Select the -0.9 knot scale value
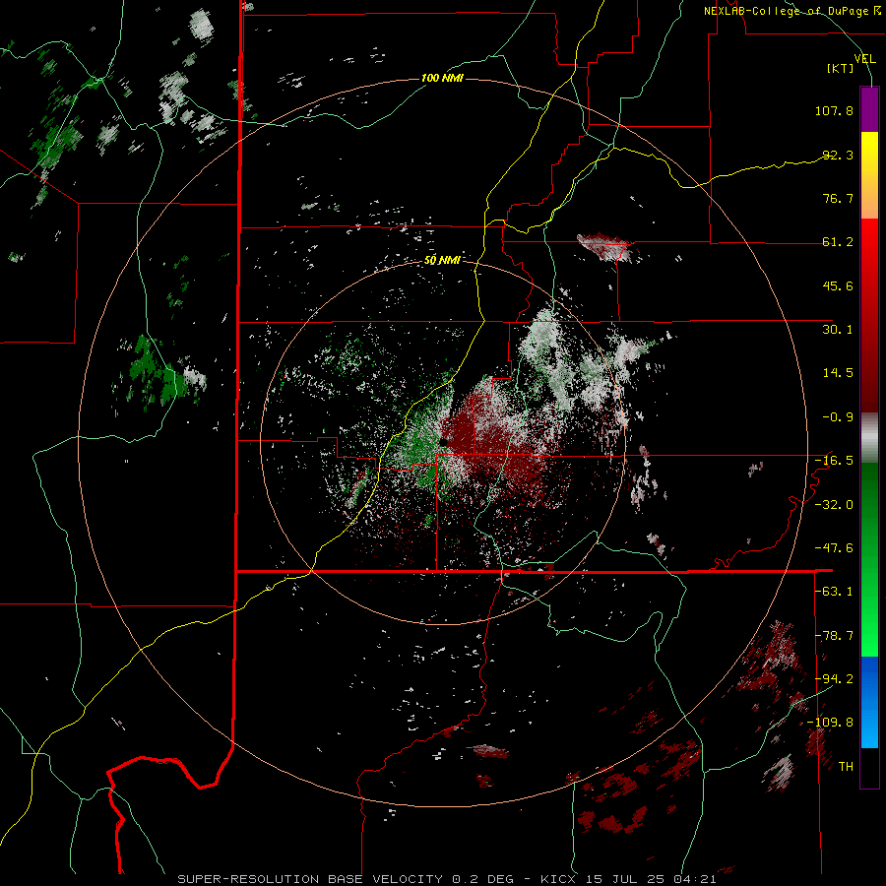Screen dimensions: 886x886 (x=838, y=417)
